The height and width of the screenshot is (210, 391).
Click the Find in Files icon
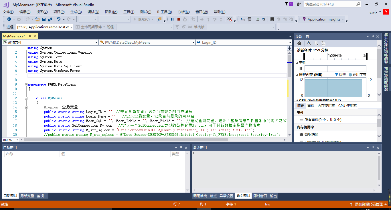point(159,19)
